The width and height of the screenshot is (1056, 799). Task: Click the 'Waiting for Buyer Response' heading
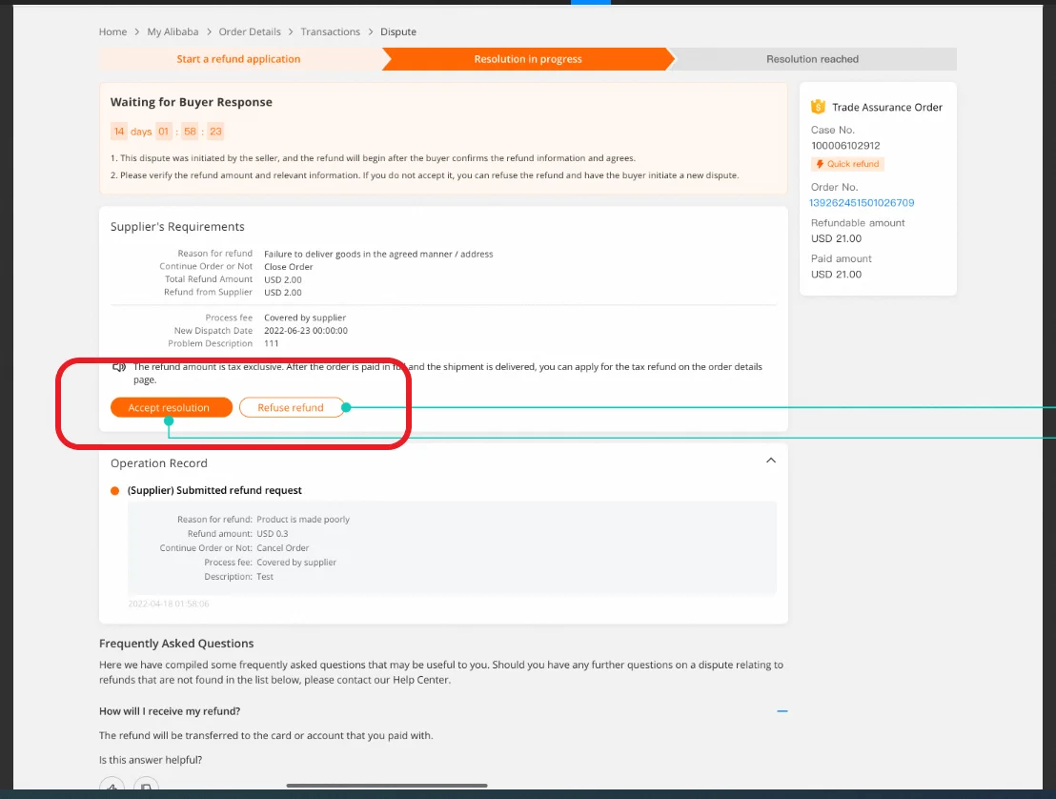click(192, 102)
